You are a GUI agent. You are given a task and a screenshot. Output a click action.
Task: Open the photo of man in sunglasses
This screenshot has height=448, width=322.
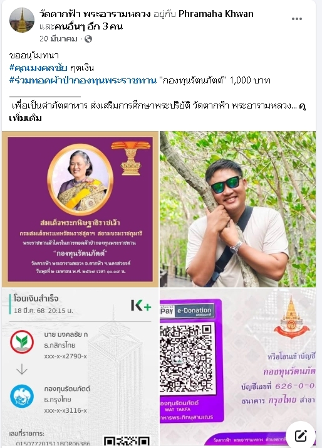pos(238,209)
